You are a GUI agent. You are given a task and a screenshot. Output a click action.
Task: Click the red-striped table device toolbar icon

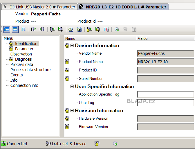pyautogui.click(x=106, y=30)
